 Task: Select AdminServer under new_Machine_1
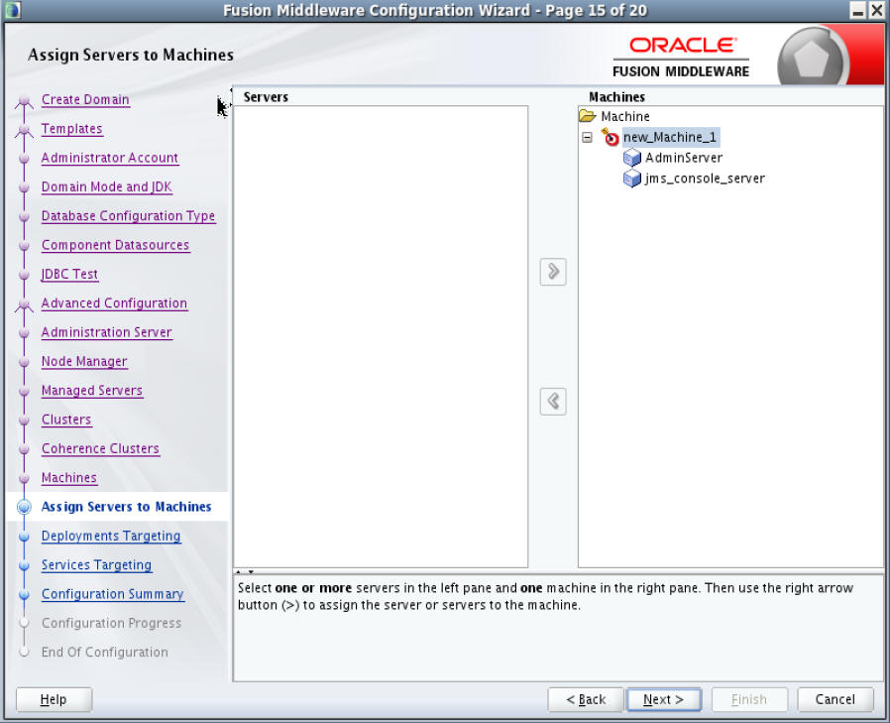684,158
